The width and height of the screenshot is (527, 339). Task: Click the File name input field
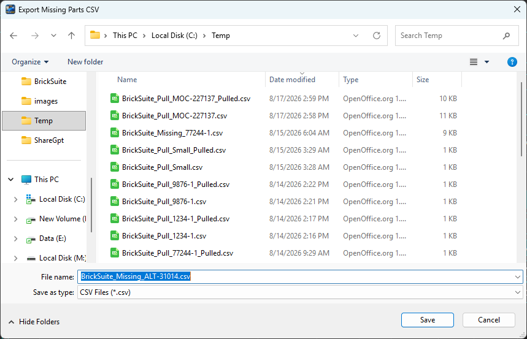pos(300,276)
